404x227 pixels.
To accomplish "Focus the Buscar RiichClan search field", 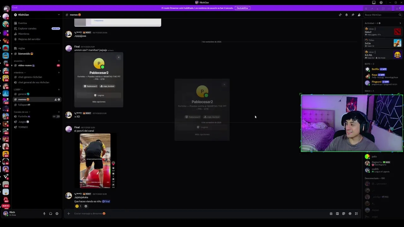I will (383, 15).
